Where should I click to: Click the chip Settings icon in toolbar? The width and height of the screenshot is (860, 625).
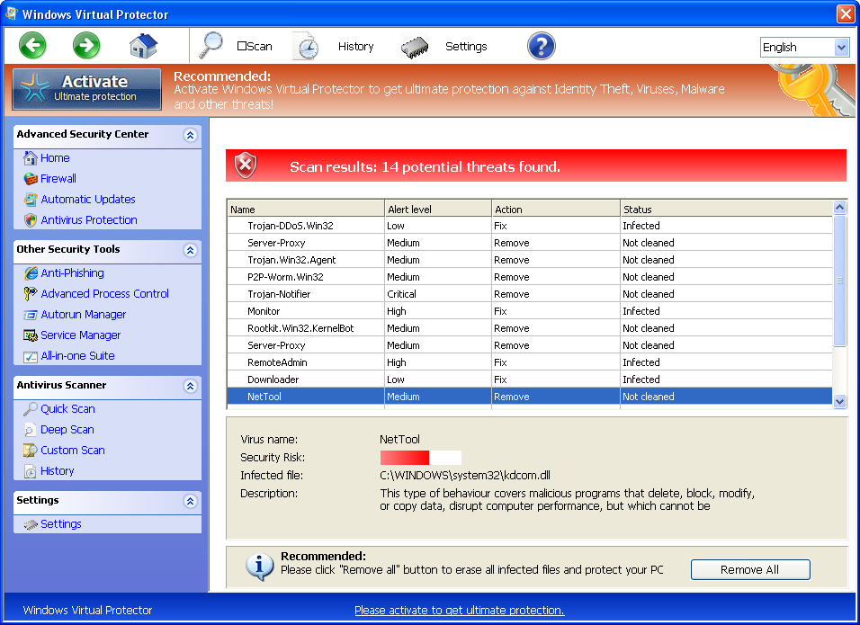[415, 47]
